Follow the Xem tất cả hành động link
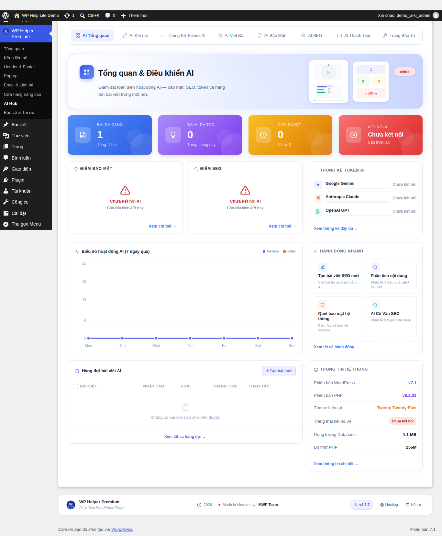This screenshot has height=536, width=442. pos(336,347)
